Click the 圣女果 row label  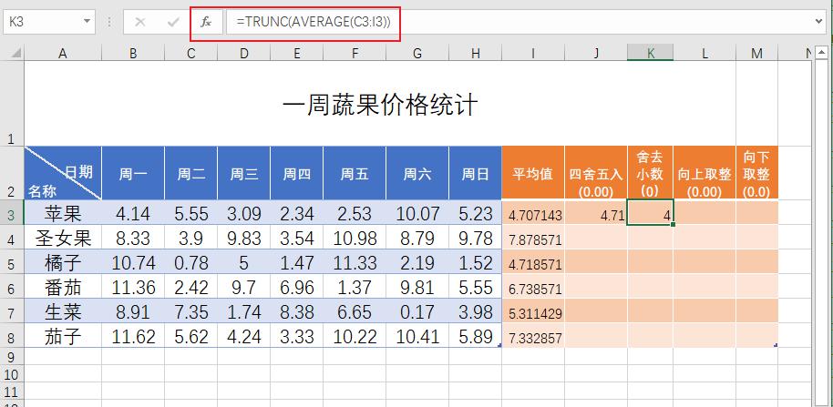63,238
